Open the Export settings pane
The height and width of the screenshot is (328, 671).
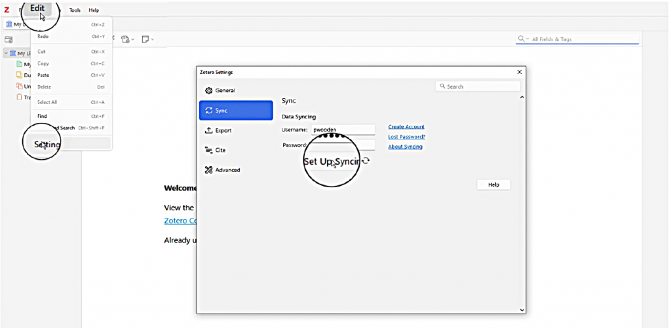pos(223,130)
